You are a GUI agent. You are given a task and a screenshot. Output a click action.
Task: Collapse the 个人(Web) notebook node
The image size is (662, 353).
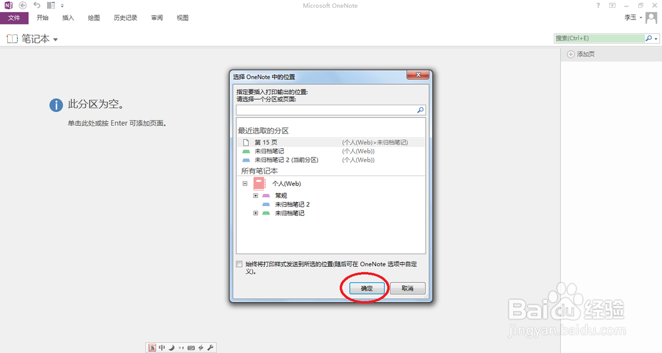click(x=245, y=183)
